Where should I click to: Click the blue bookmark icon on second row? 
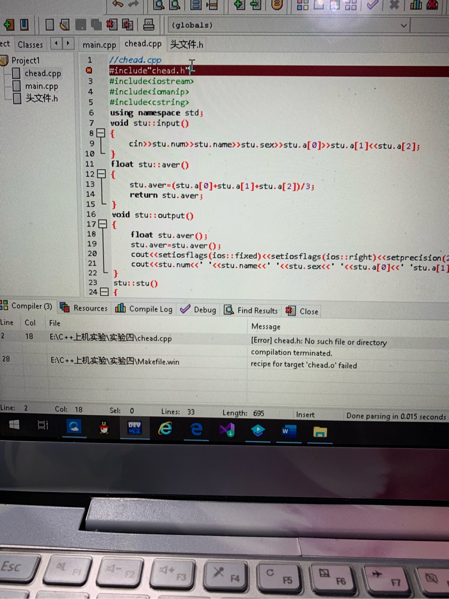tap(24, 25)
